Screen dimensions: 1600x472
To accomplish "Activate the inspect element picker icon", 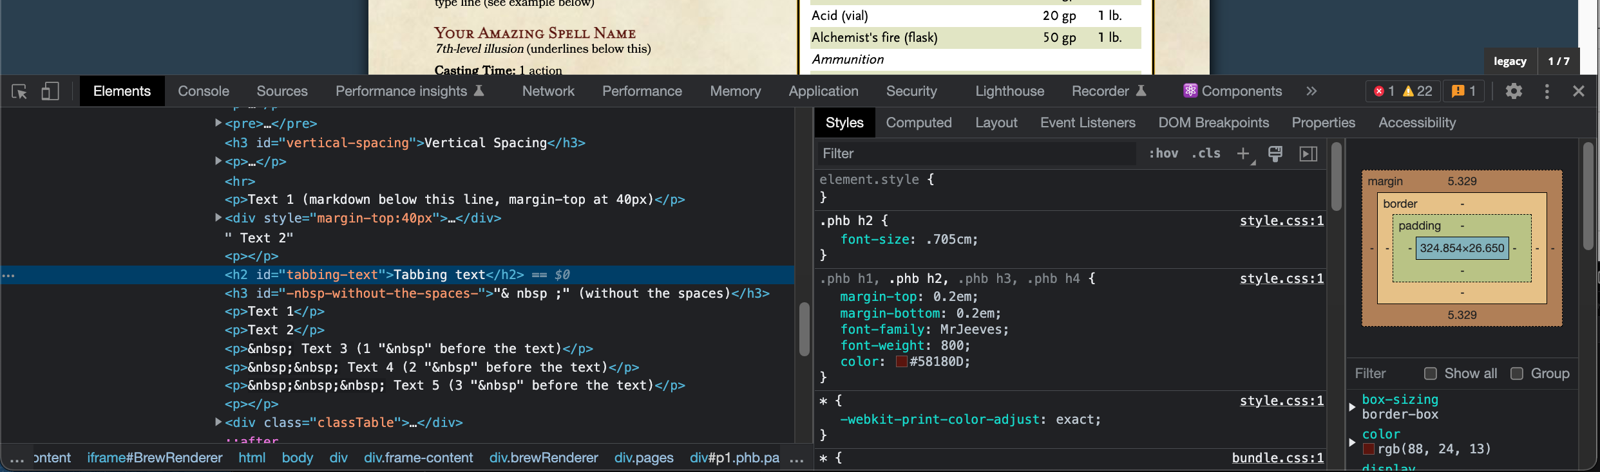I will tap(19, 91).
